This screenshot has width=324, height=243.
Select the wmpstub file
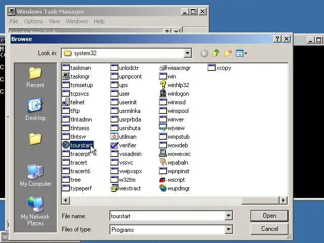[174, 137]
